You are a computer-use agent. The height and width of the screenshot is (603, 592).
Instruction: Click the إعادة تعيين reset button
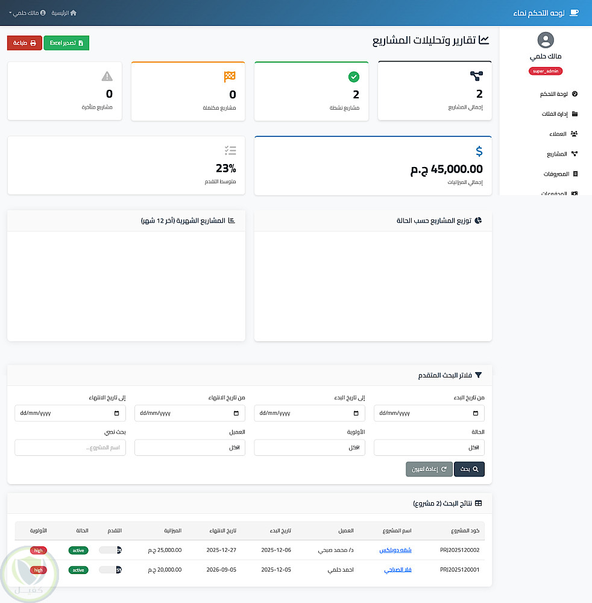coord(429,469)
